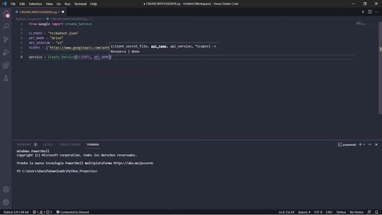Click the "drive" string on line 4
The height and width of the screenshot is (215, 382).
[x=56, y=38]
